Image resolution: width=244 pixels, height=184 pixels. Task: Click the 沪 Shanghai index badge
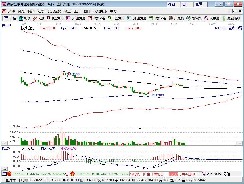pos(10,174)
